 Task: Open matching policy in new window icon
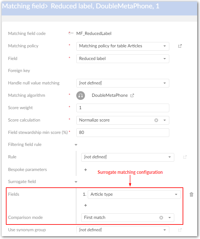click(180, 46)
